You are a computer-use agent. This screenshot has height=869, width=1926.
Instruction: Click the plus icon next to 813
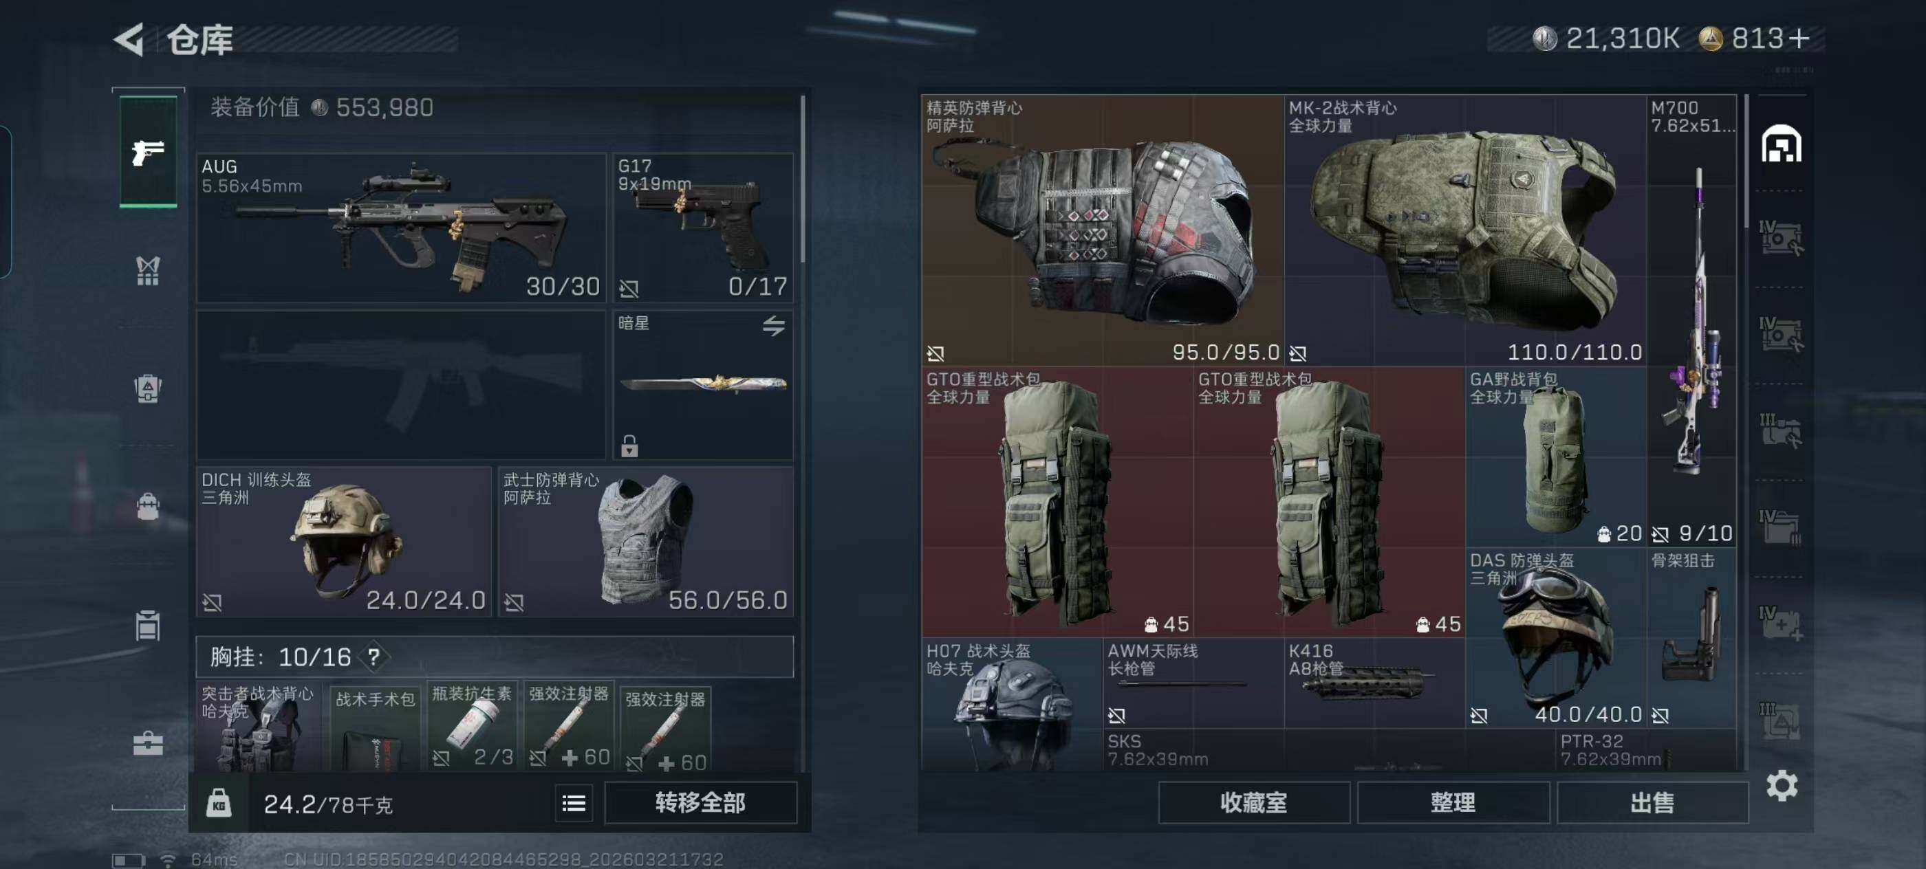click(1799, 38)
